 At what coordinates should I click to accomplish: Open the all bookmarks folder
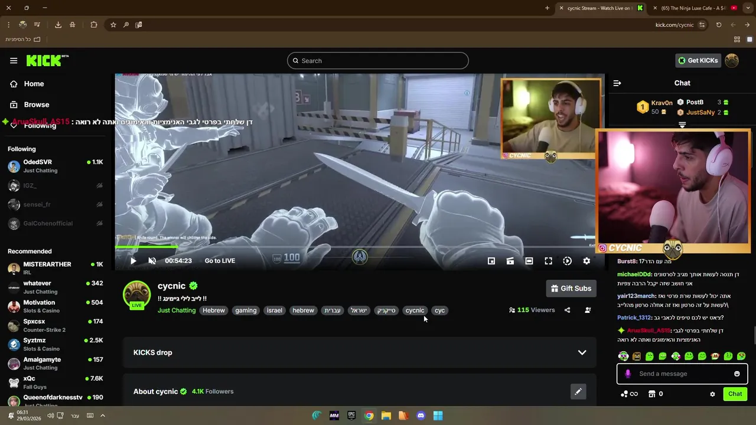point(23,40)
